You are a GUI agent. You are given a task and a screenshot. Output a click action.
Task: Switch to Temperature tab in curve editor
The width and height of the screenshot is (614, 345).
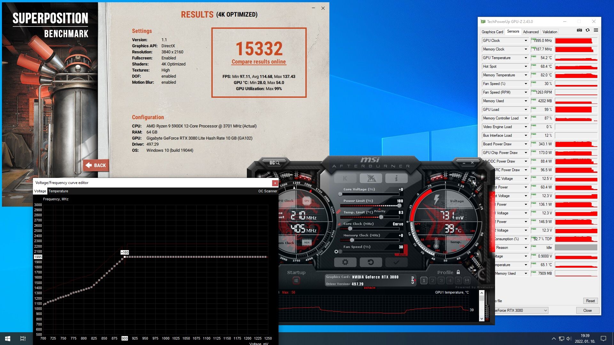58,191
